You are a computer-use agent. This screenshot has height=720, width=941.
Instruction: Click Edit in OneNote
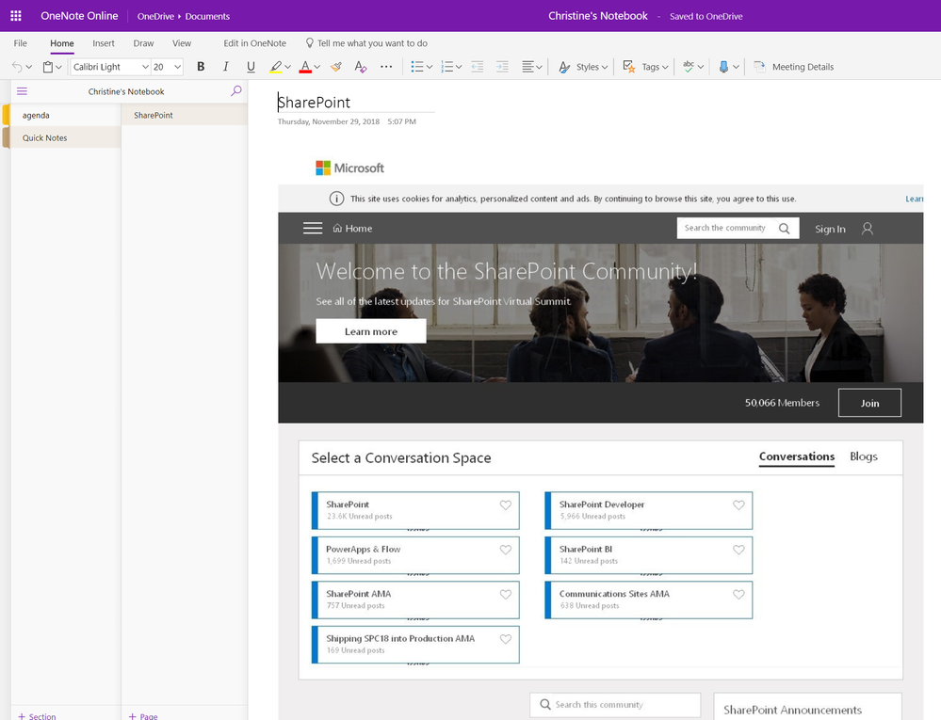[254, 43]
